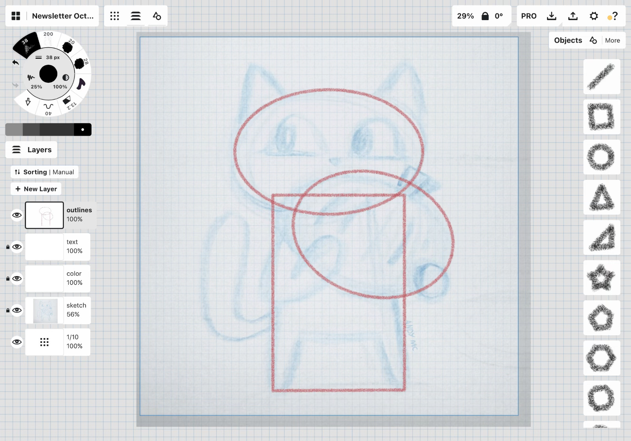The image size is (631, 441).
Task: Pick the black swatch with the white dot
Action: pyautogui.click(x=82, y=129)
